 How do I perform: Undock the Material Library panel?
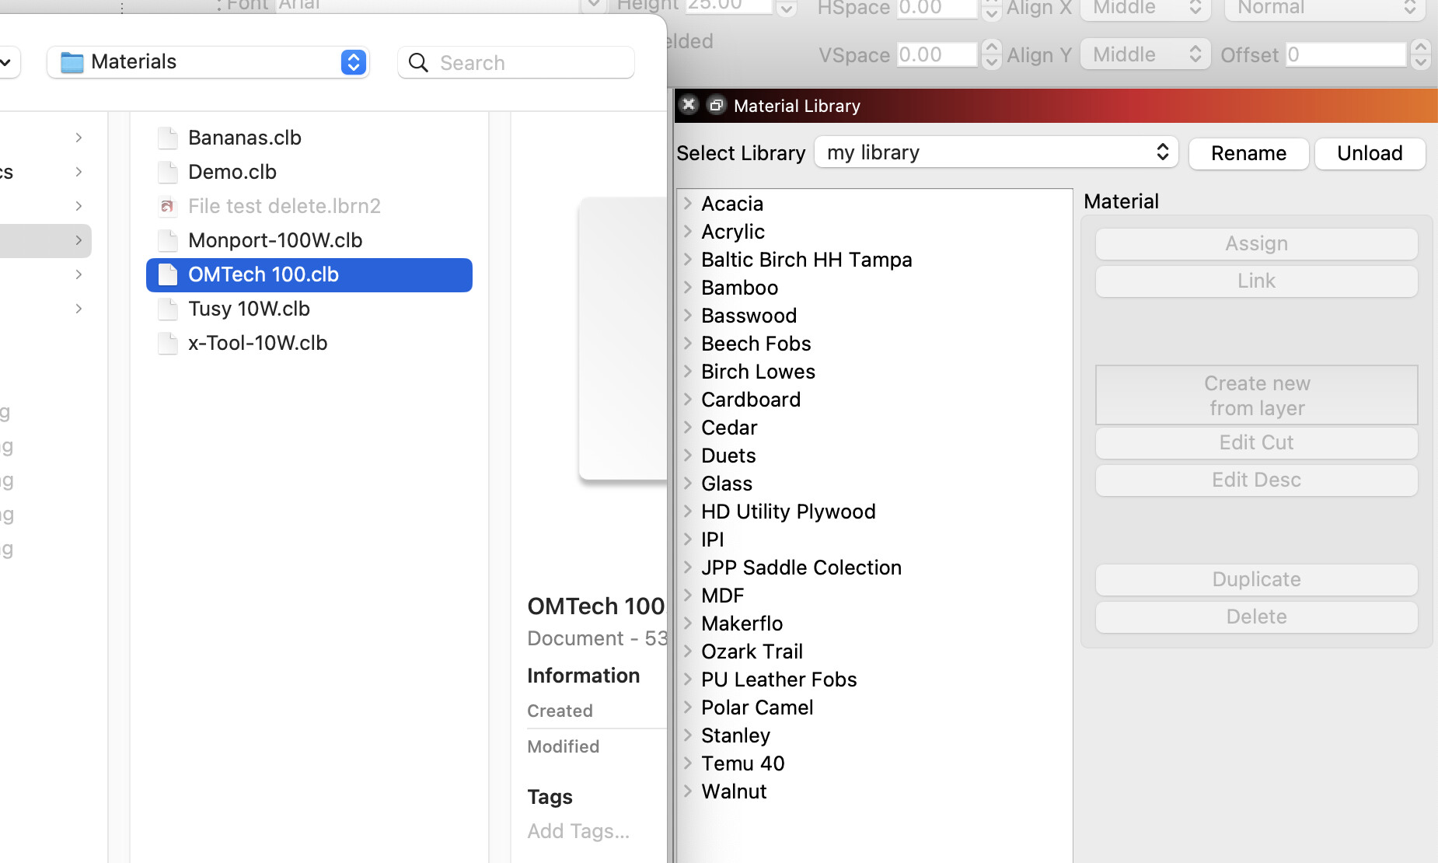click(717, 105)
